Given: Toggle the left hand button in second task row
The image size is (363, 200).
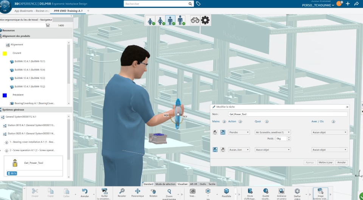Looking at the screenshot, I should 215,150.
